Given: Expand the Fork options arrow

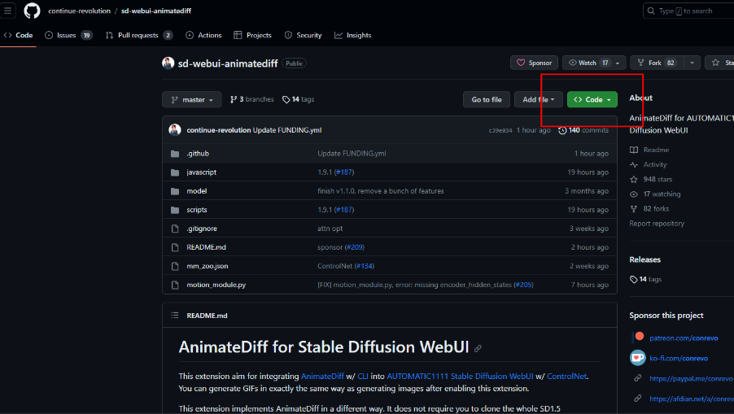Looking at the screenshot, I should (x=692, y=63).
